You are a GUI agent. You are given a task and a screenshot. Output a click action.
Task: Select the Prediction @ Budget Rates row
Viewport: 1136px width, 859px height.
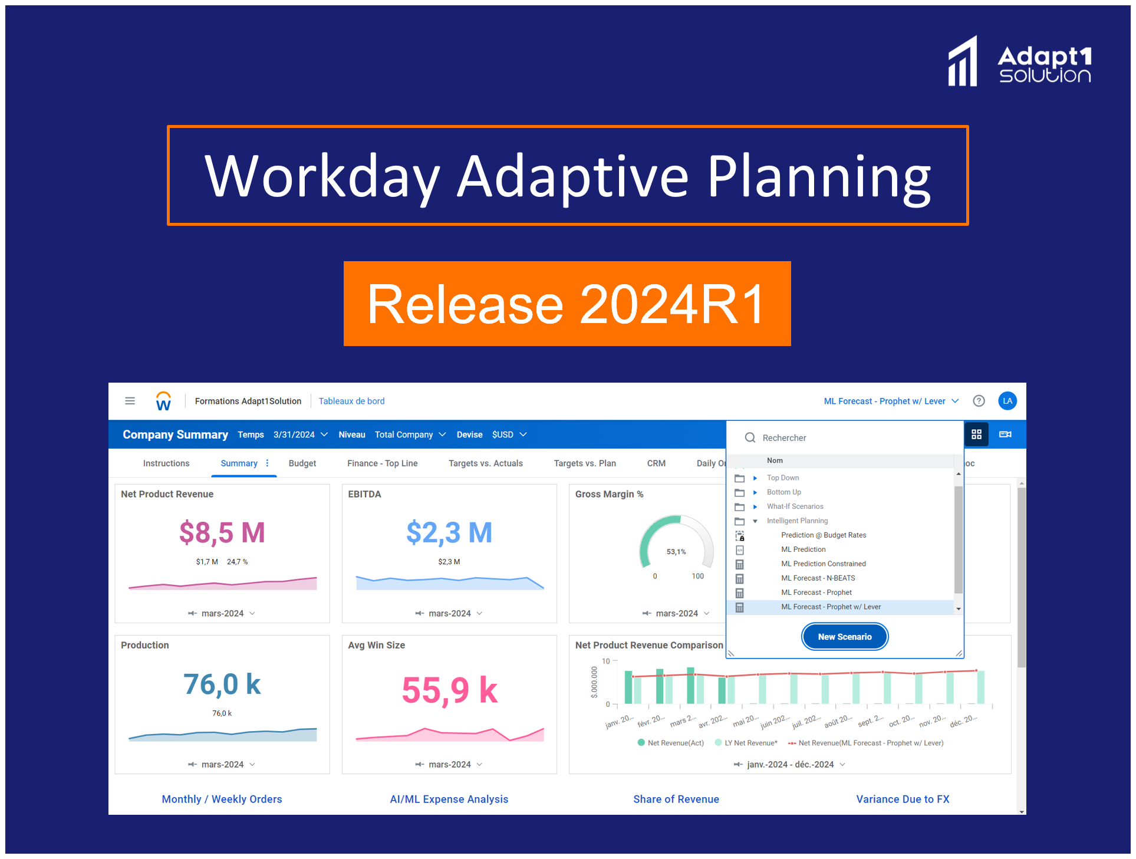[841, 535]
